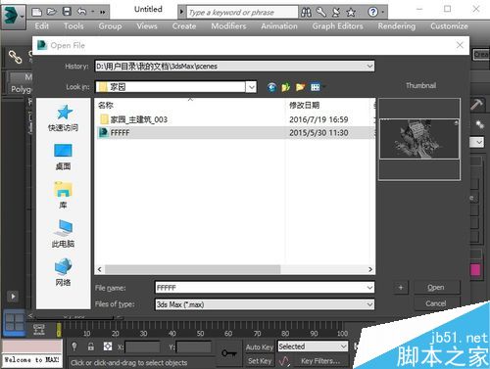Open the Graph Editors menu

click(x=337, y=26)
